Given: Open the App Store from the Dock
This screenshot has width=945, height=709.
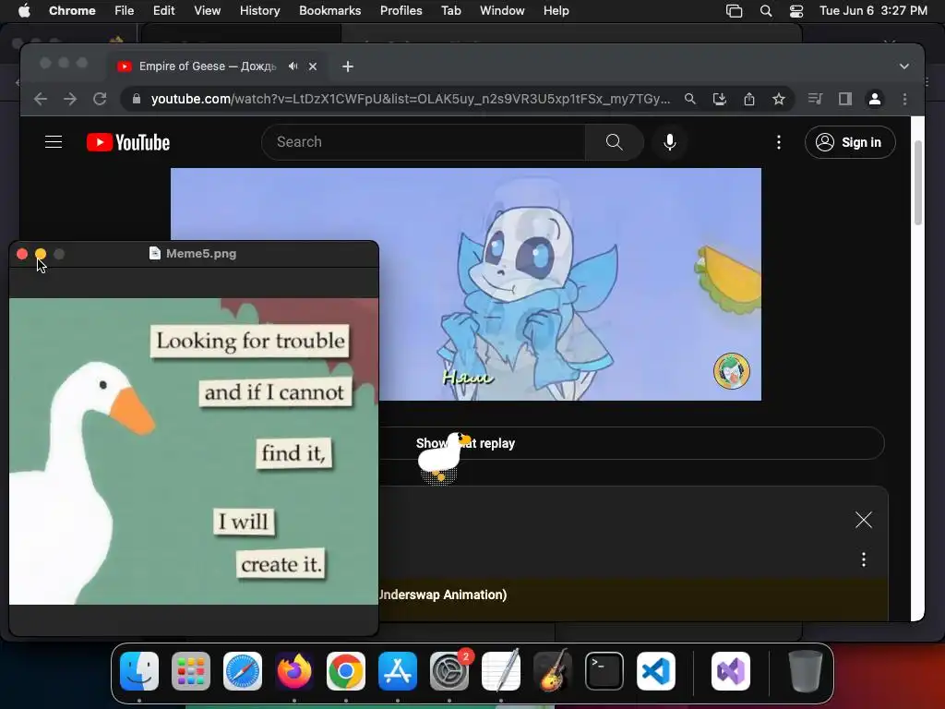Looking at the screenshot, I should 398,671.
